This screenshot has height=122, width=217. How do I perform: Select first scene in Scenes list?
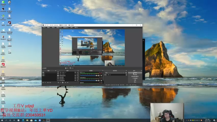pos(49,72)
